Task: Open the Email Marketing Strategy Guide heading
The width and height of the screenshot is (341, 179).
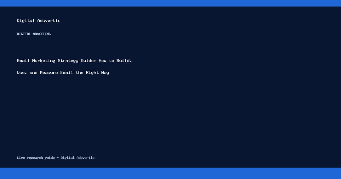Action: [x=74, y=67]
